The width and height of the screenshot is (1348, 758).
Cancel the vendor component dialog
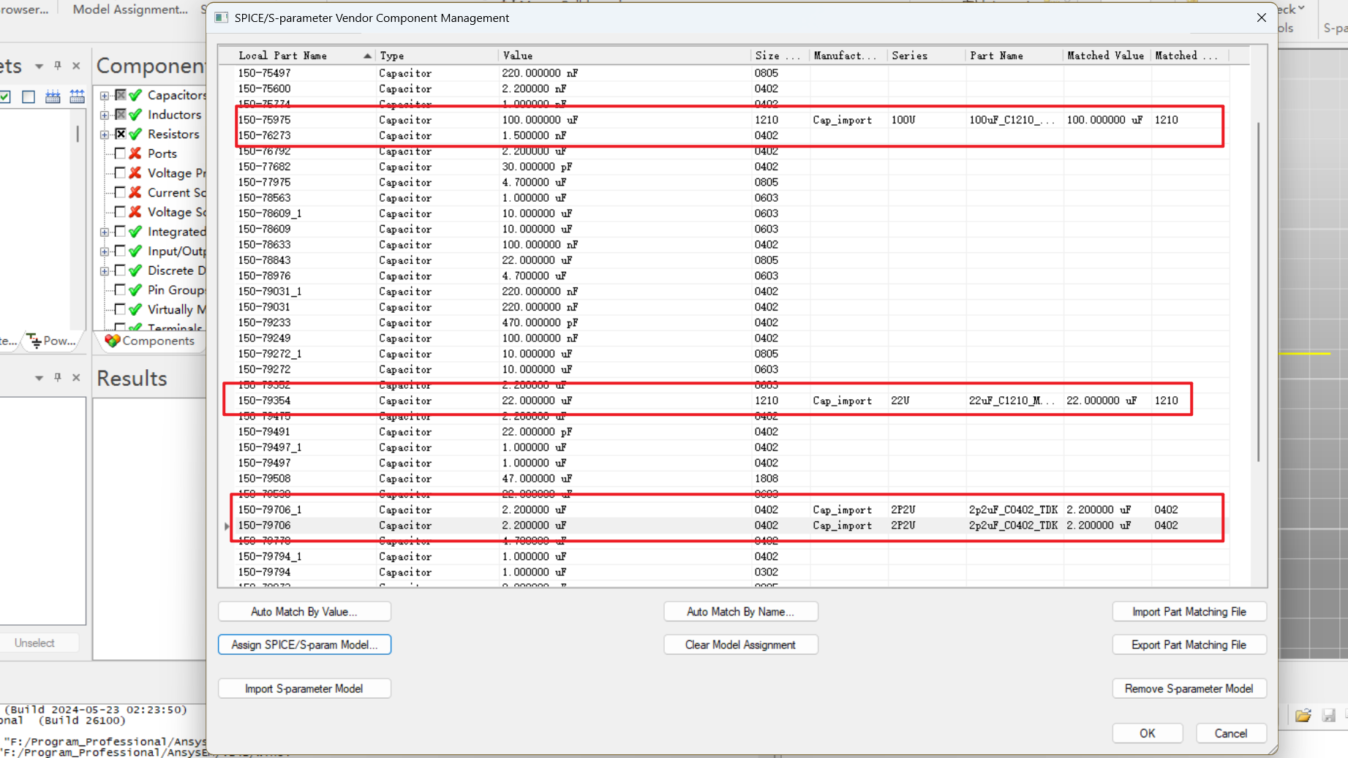coord(1230,733)
